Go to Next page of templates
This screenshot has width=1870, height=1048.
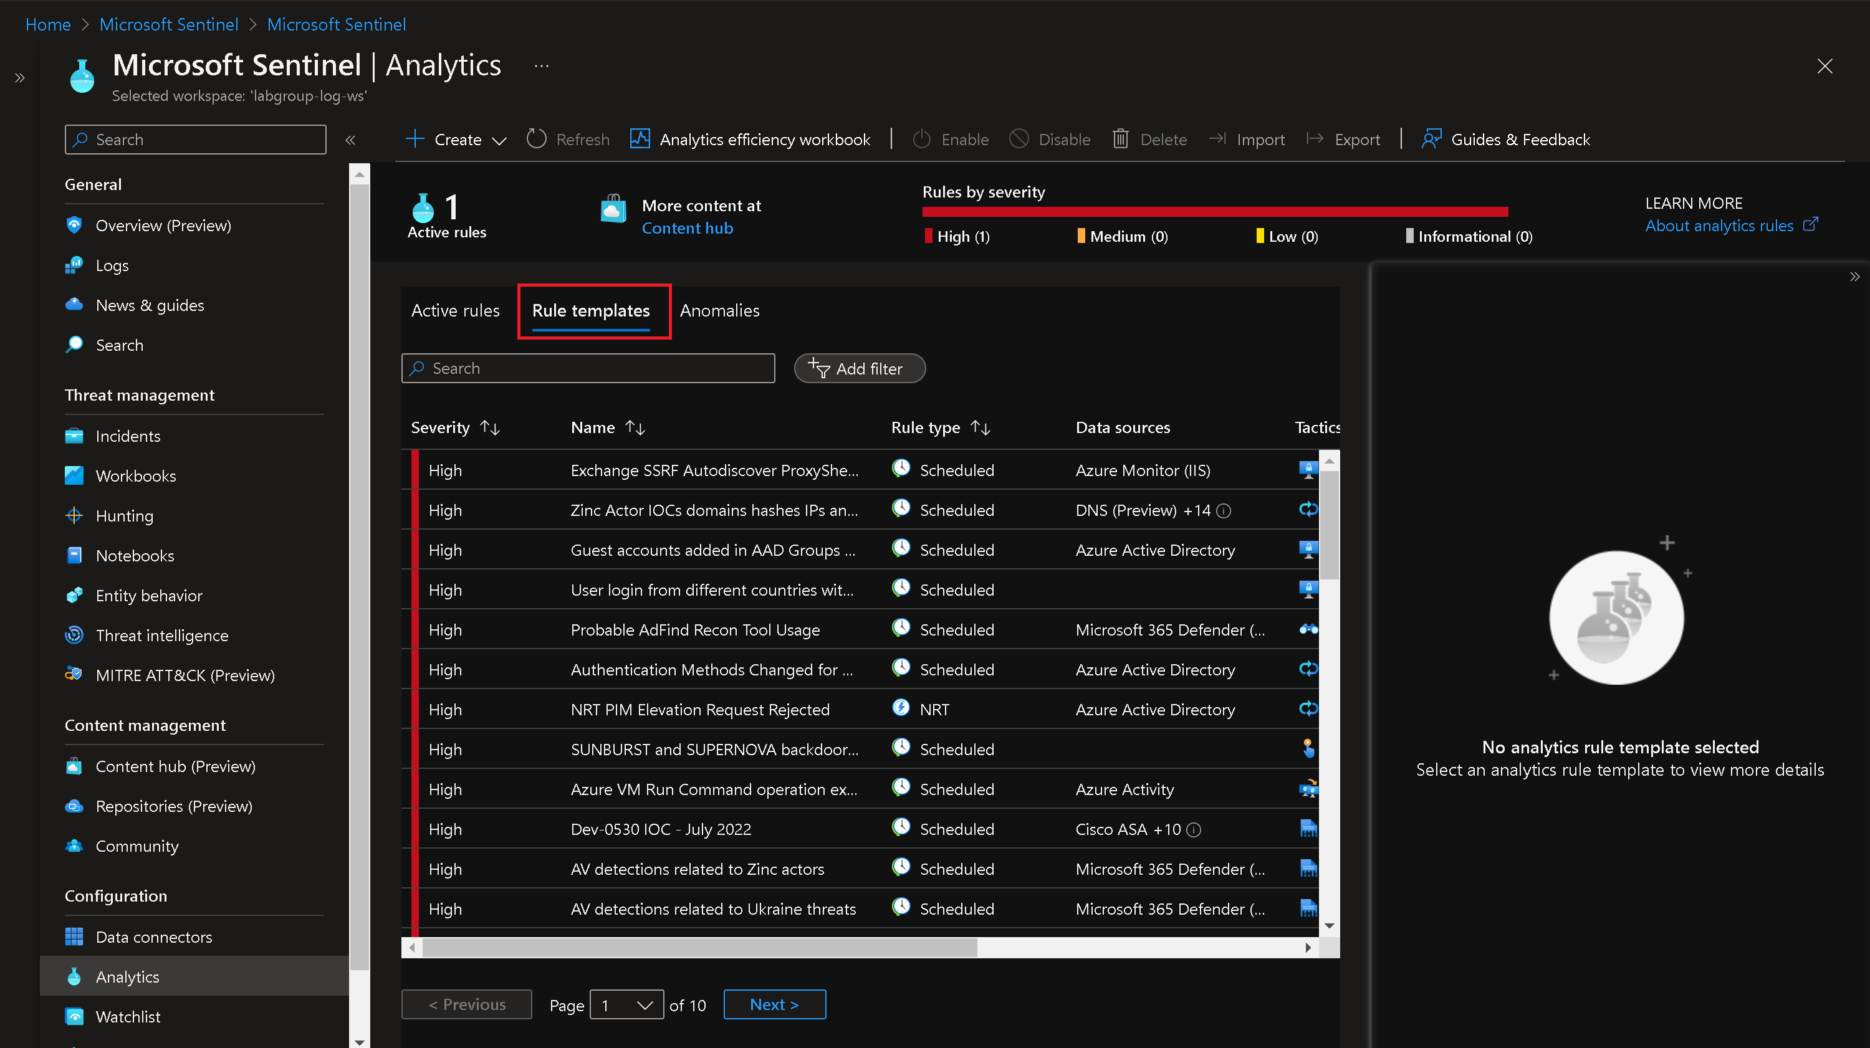pos(774,1004)
